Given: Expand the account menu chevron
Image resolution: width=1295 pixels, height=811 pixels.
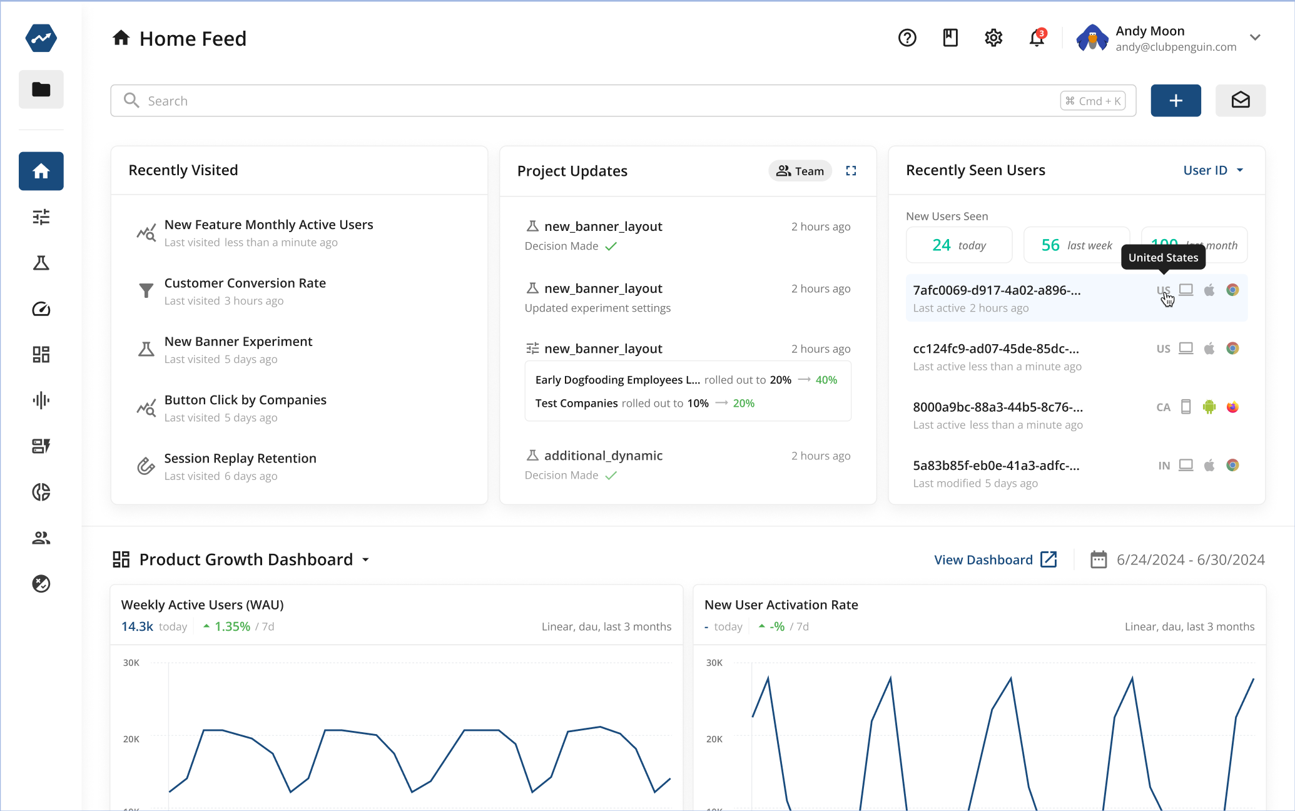Looking at the screenshot, I should [x=1255, y=38].
